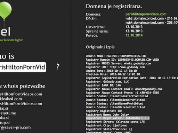178x133 pixels.
Task: Select the Creation Date line
Action: click(x=113, y=74)
